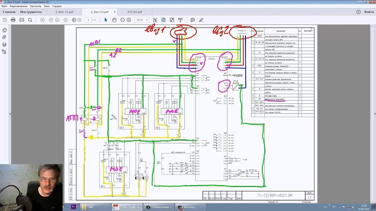Fit one full page to window
Screen dimensions: 376x211
tap(164, 20)
